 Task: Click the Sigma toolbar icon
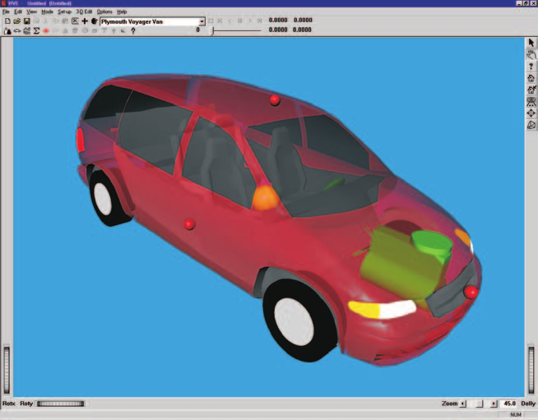tap(36, 31)
